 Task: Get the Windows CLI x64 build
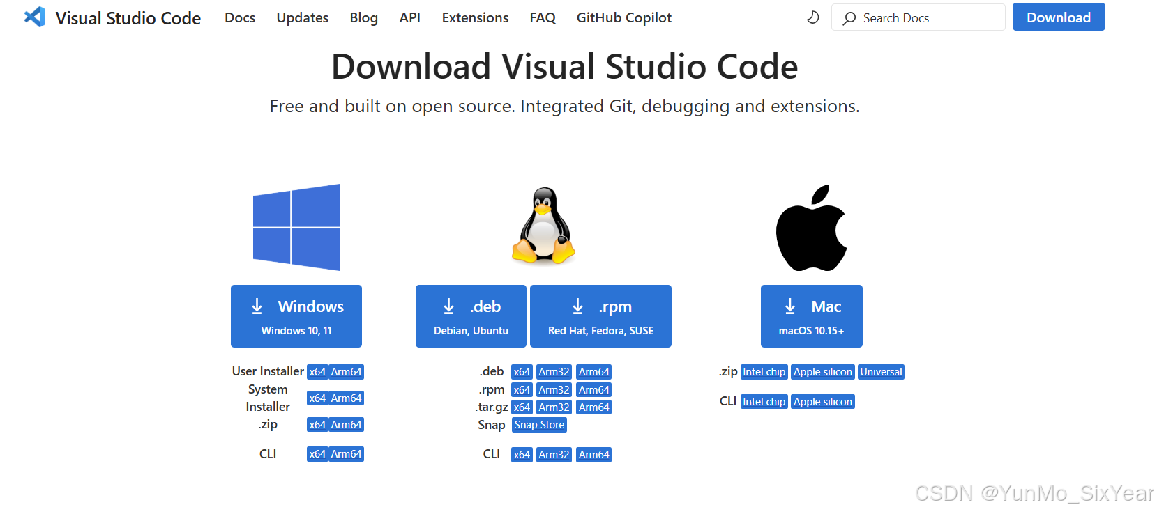(317, 454)
